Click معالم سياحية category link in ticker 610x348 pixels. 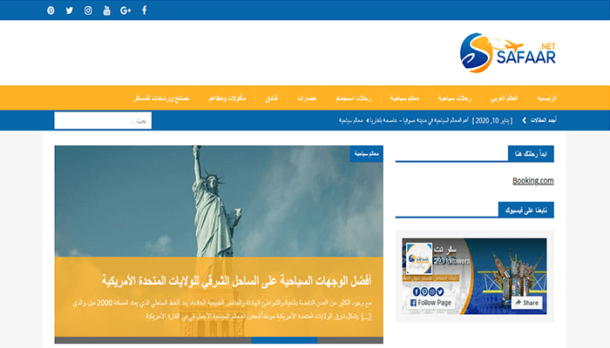coord(350,120)
